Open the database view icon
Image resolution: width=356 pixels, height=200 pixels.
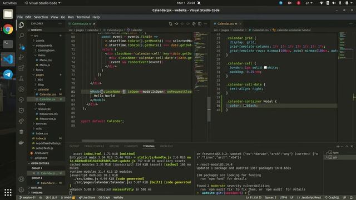click(21, 132)
